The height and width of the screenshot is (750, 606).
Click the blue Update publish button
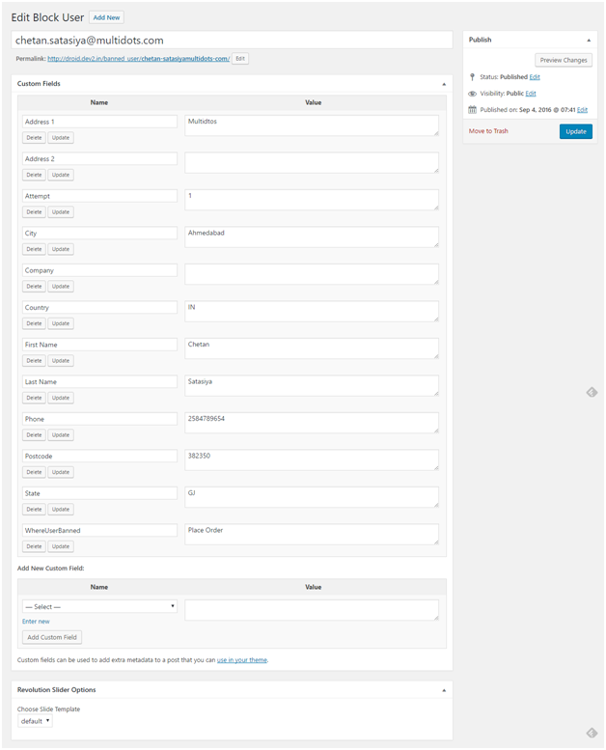(x=576, y=131)
